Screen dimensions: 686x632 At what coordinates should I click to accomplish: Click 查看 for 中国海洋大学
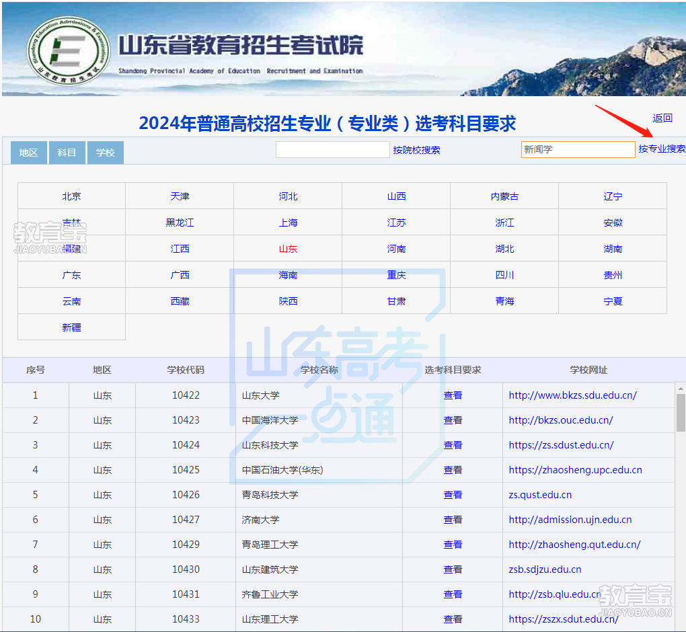pos(453,420)
